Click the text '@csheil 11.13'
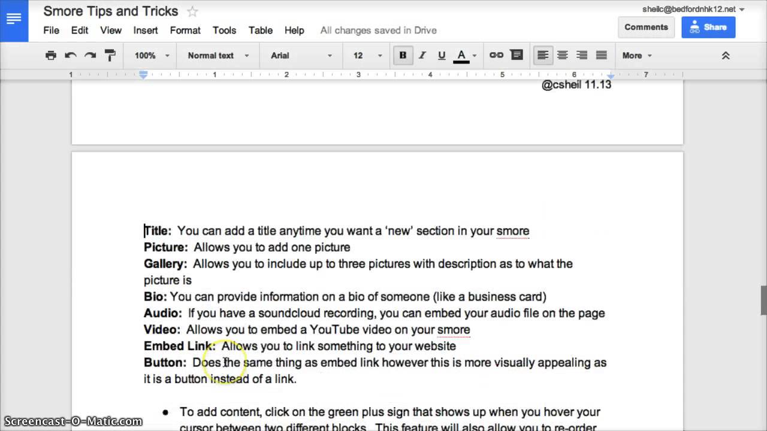This screenshot has width=767, height=431. point(576,84)
